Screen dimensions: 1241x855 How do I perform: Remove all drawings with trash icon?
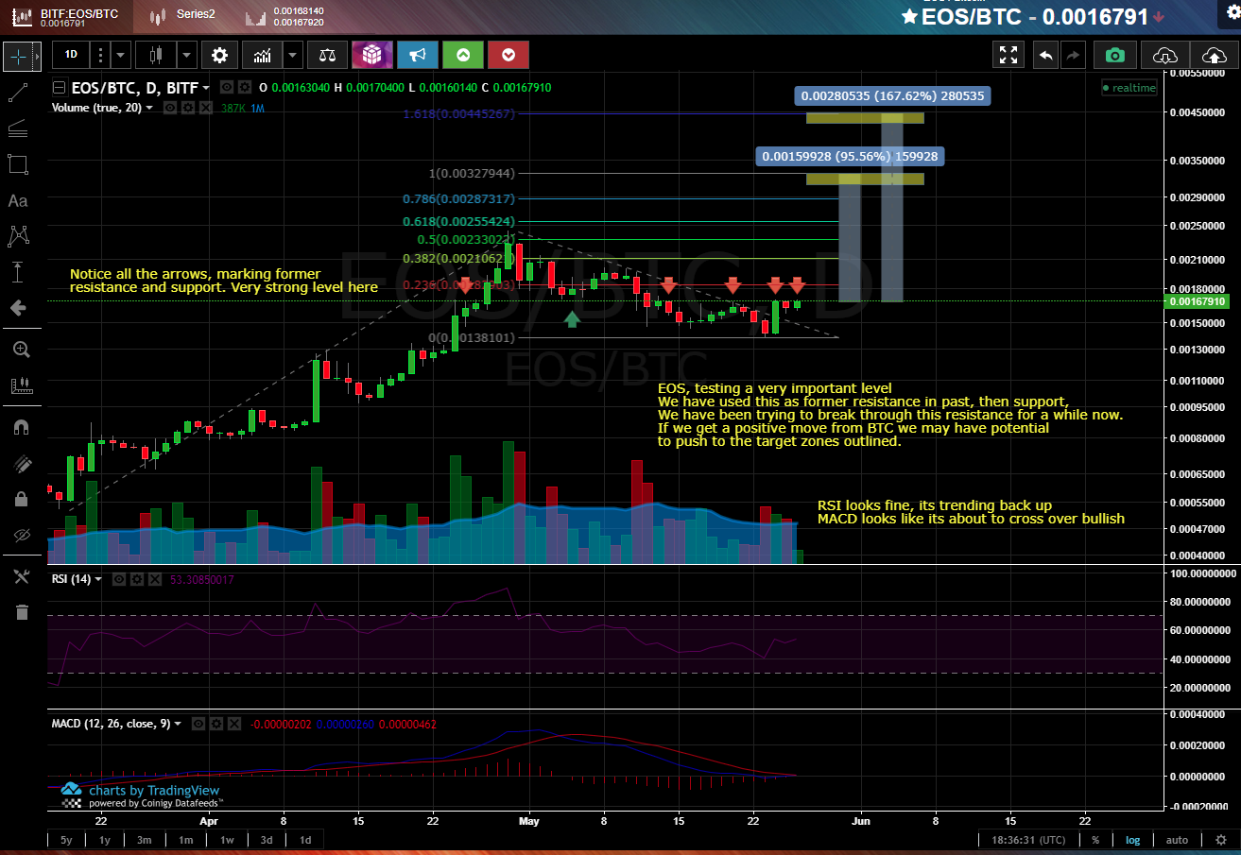(21, 612)
